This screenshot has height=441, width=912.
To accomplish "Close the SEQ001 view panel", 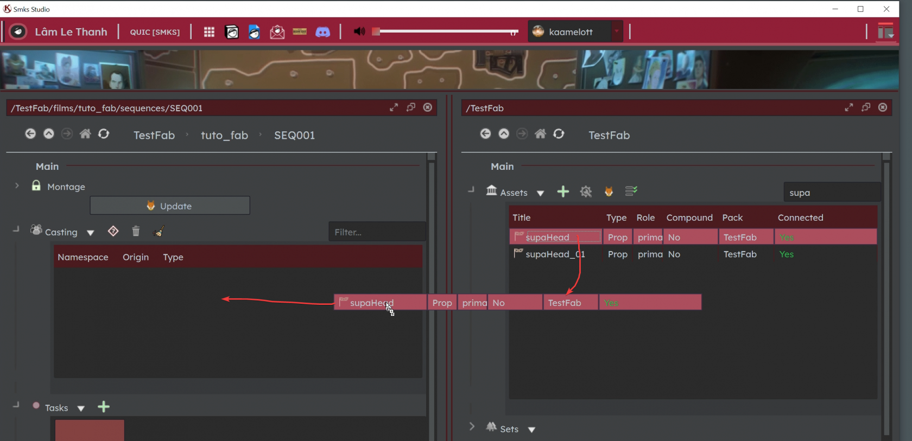I will coord(428,107).
